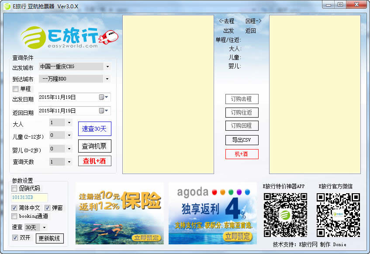Image resolution: width=370 pixels, height=254 pixels.
Task: Click the green app icon in title bar
Action: (x=7, y=7)
